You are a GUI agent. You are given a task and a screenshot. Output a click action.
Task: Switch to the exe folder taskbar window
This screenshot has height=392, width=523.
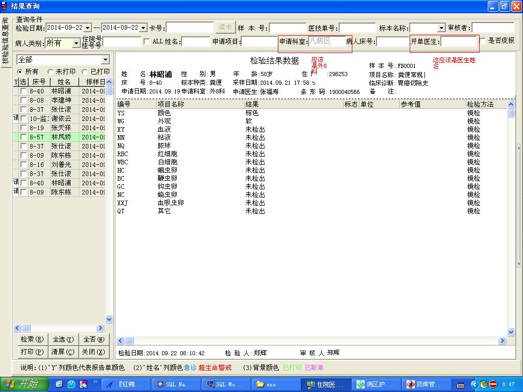click(x=275, y=384)
